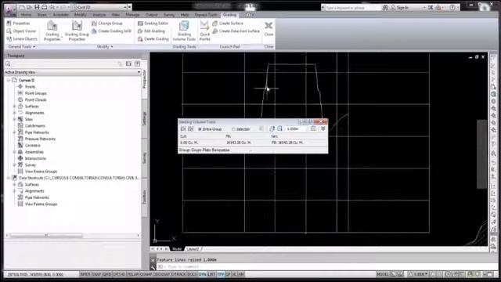The image size is (501, 282).
Task: Expand Sites node in Prospector tree
Action: (x=14, y=119)
